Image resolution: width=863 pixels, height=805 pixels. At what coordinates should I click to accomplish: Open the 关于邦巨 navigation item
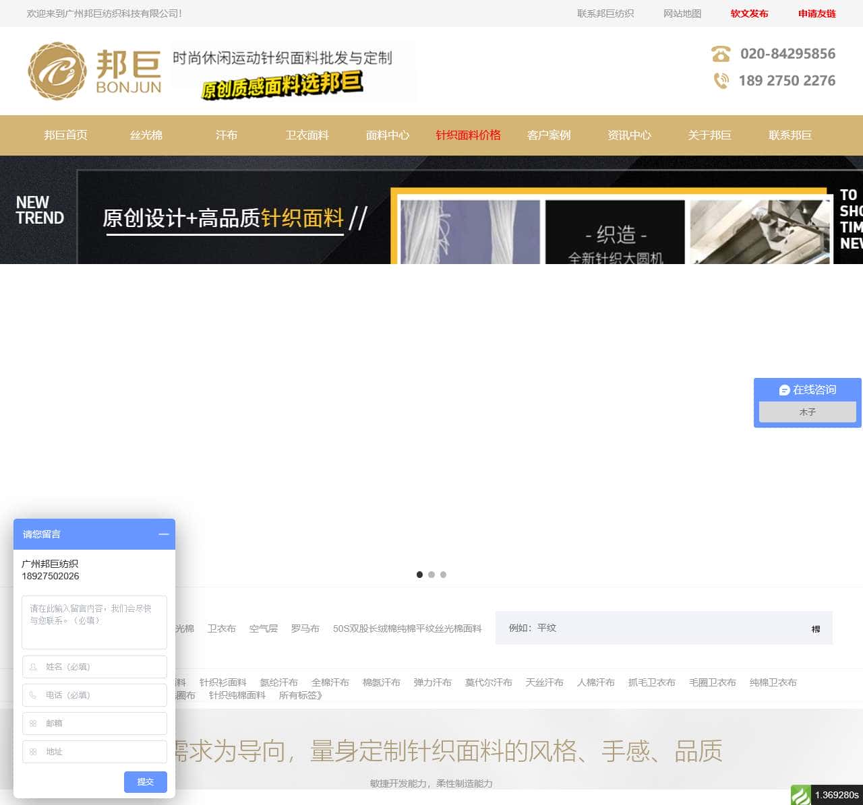click(709, 135)
